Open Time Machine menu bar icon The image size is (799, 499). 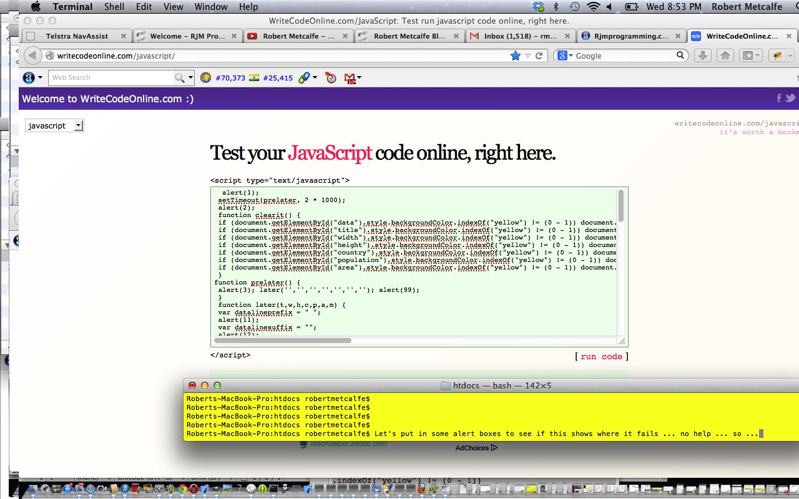tap(574, 7)
